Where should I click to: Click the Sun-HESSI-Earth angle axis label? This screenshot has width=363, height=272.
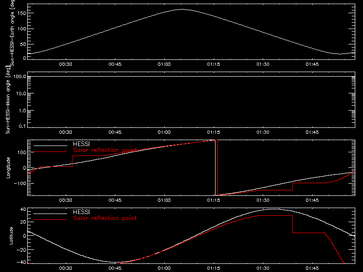pyautogui.click(x=12, y=33)
